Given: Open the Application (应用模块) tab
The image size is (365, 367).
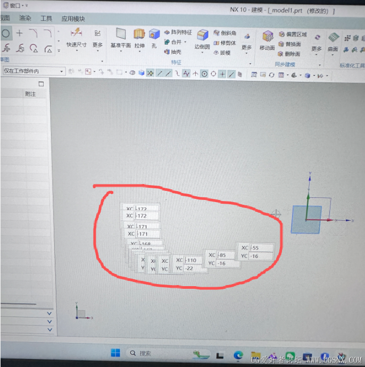Looking at the screenshot, I should [x=73, y=19].
